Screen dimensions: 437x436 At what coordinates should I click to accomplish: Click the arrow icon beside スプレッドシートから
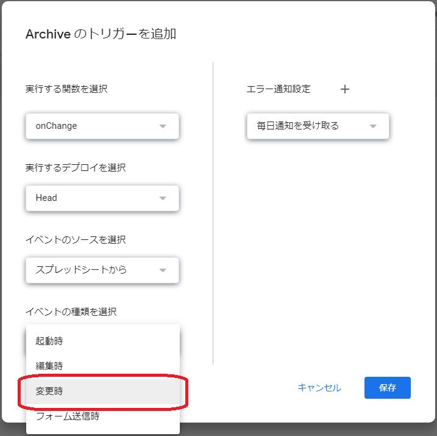(x=163, y=271)
